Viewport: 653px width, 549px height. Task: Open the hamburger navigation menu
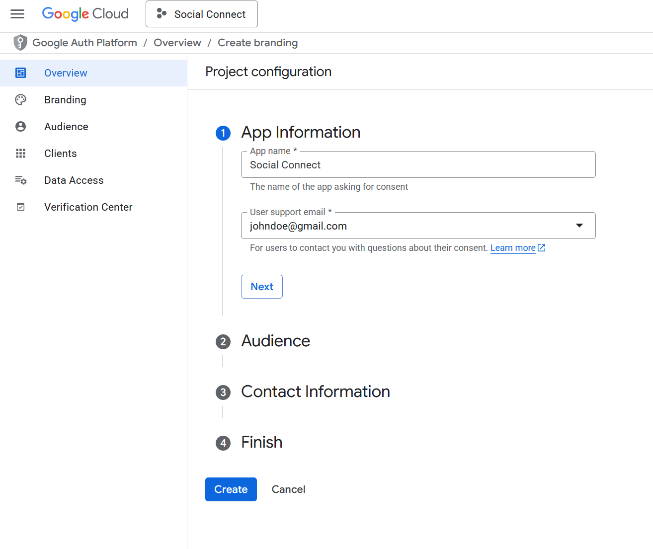point(17,14)
